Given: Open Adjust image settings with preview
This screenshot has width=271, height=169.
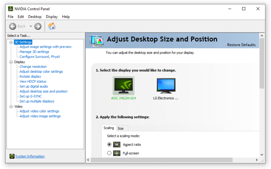Looking at the screenshot, I should tap(45, 47).
